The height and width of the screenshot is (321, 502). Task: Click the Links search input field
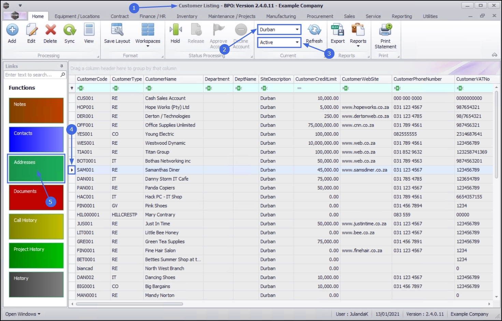coord(32,75)
